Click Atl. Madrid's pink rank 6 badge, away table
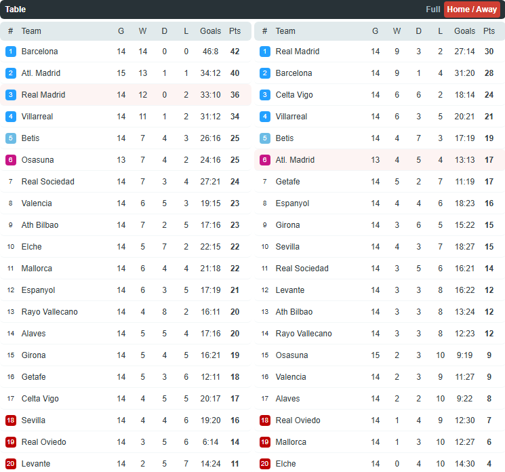This screenshot has width=505, height=472. coord(265,160)
